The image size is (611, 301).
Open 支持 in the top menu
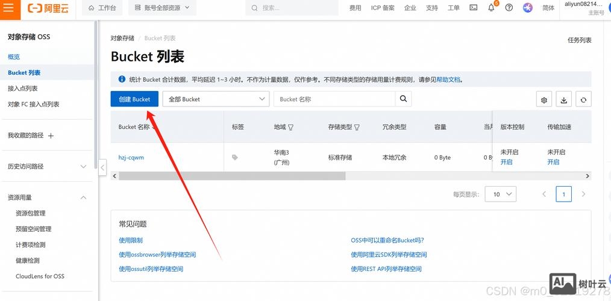(432, 8)
